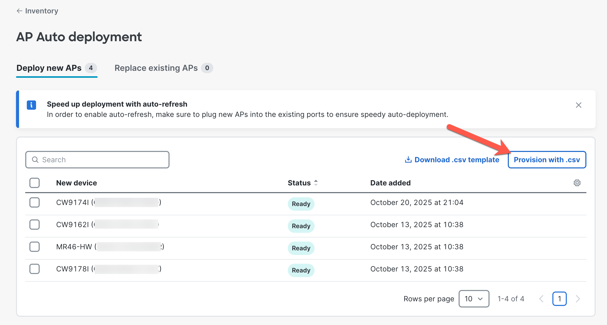Select all devices header checkbox

pyautogui.click(x=35, y=183)
